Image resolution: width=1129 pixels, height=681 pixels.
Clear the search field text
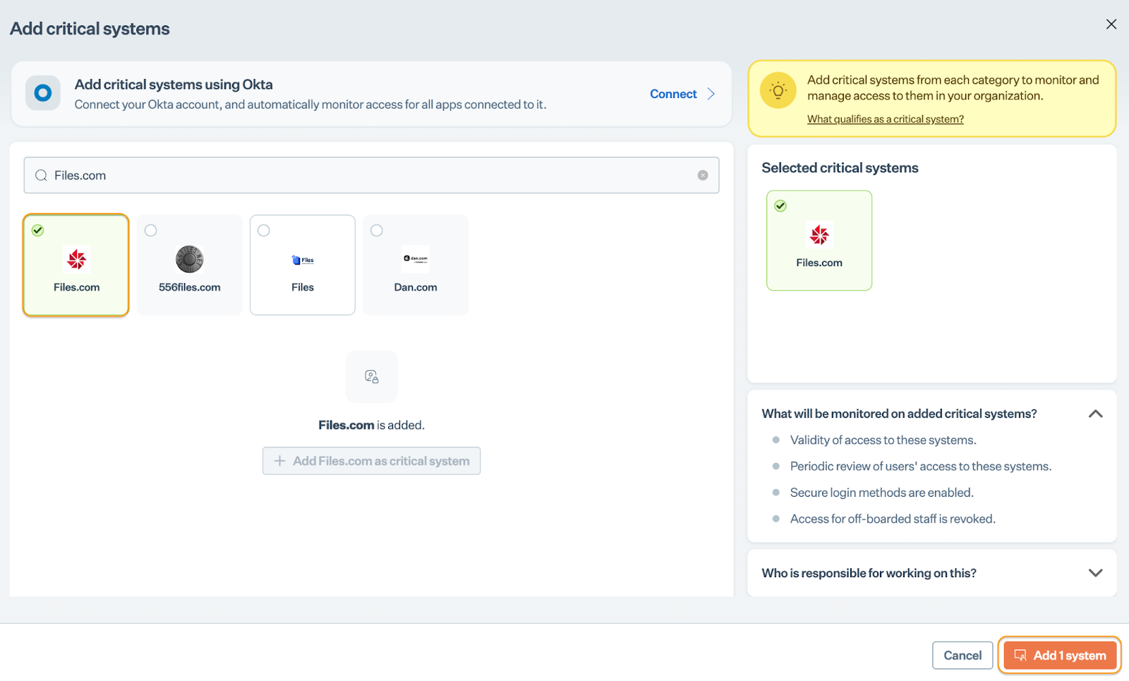pyautogui.click(x=703, y=175)
